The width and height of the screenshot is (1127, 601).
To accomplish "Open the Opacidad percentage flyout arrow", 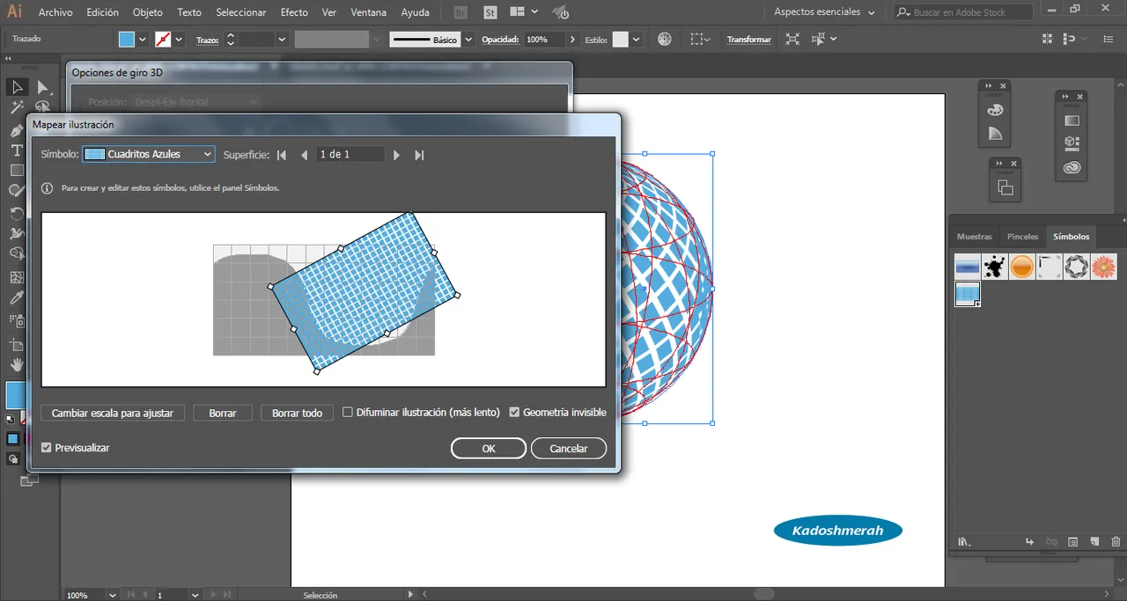I will click(573, 40).
